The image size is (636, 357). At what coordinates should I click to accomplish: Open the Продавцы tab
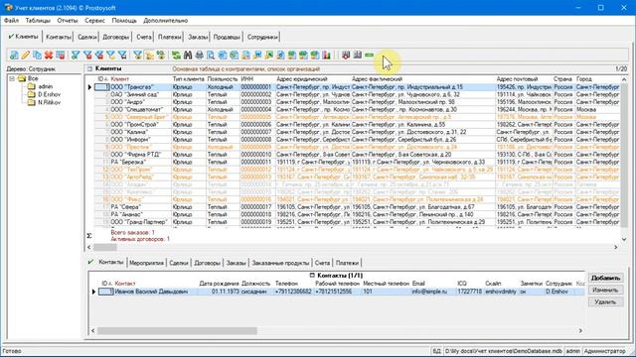(x=227, y=37)
